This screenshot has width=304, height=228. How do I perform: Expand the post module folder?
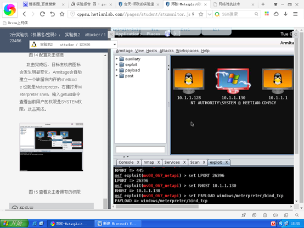pyautogui.click(x=116, y=76)
